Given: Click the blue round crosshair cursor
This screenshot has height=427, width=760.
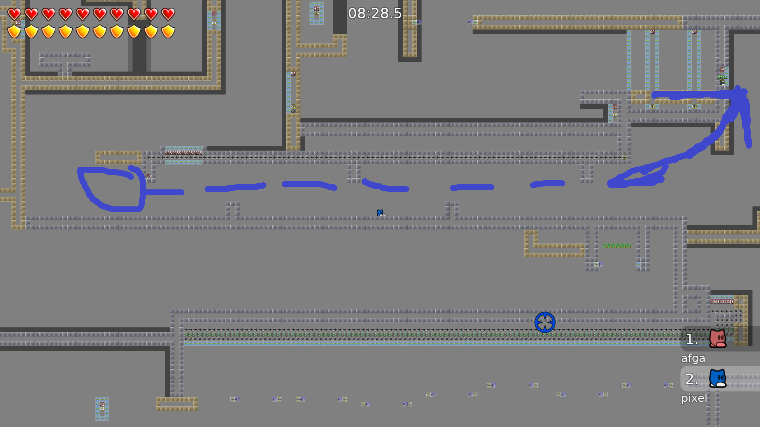Looking at the screenshot, I should click(x=545, y=322).
